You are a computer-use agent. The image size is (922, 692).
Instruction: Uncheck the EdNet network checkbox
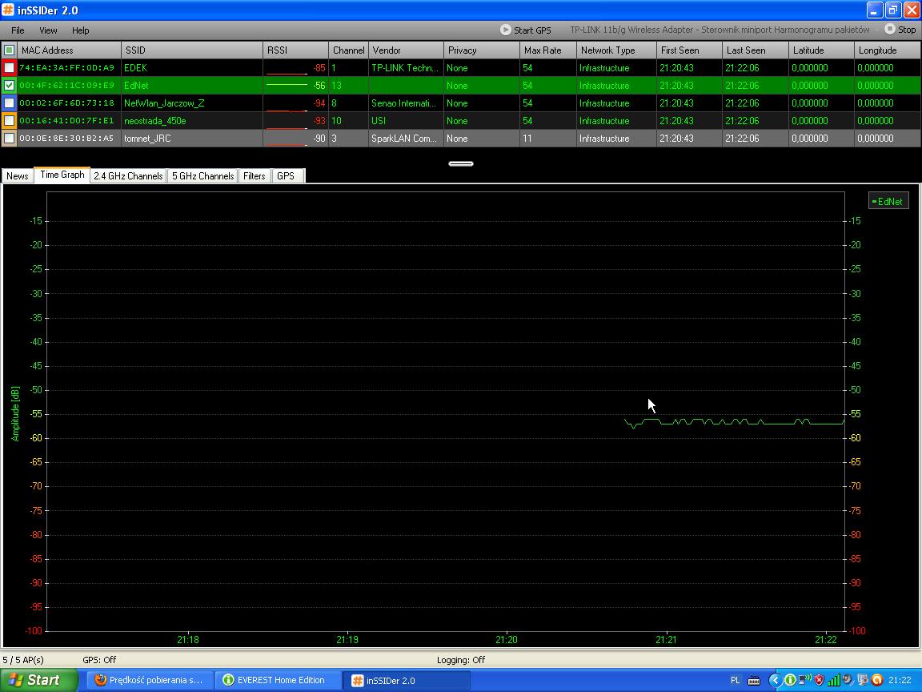point(9,86)
